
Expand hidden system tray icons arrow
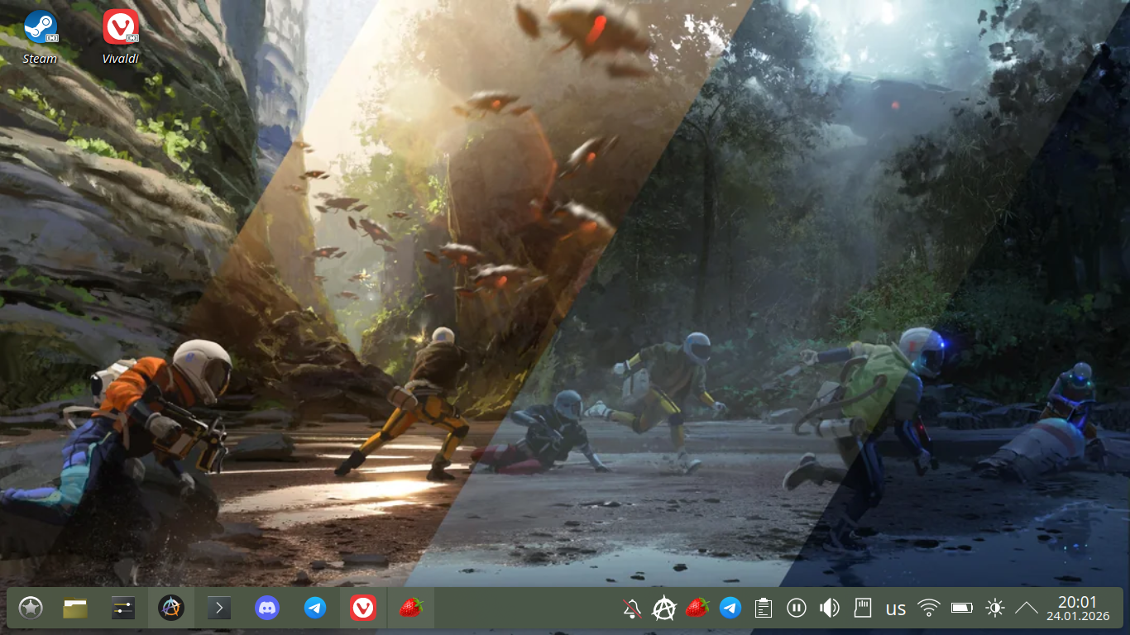1026,609
